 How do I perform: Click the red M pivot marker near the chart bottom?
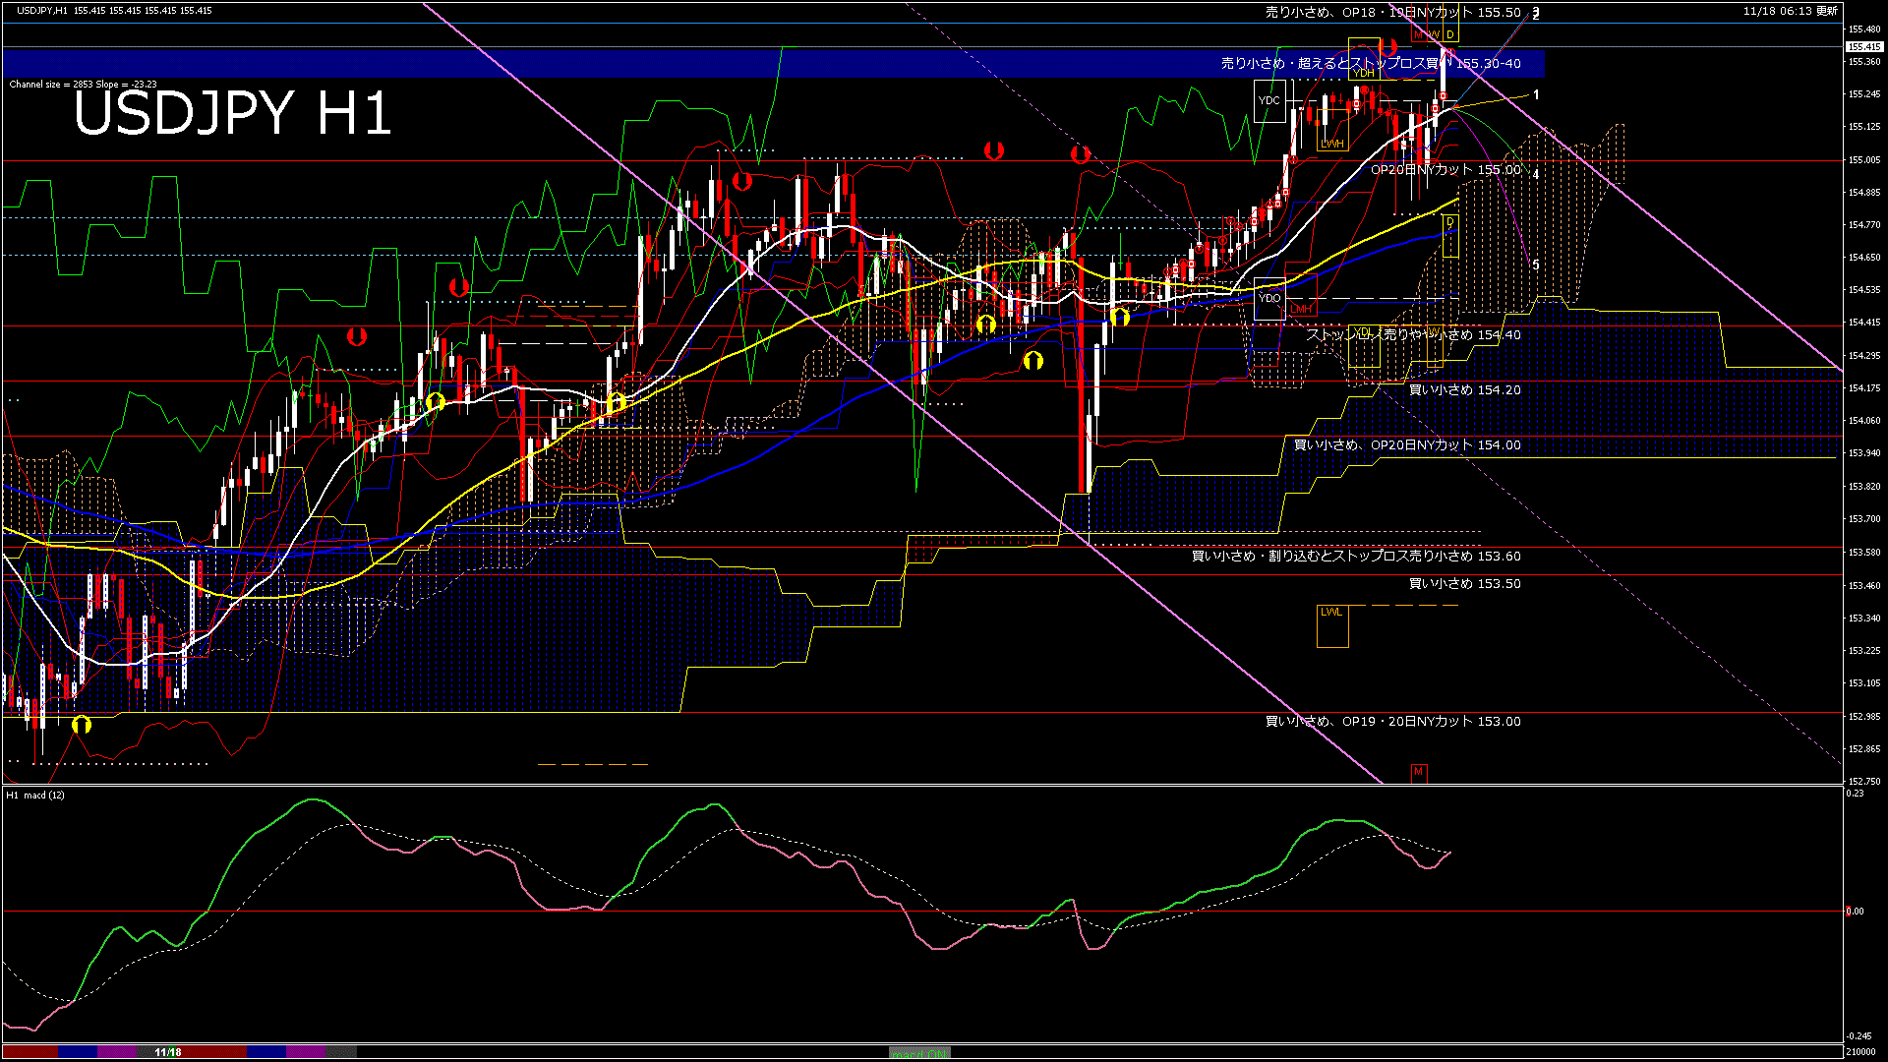tap(1418, 772)
